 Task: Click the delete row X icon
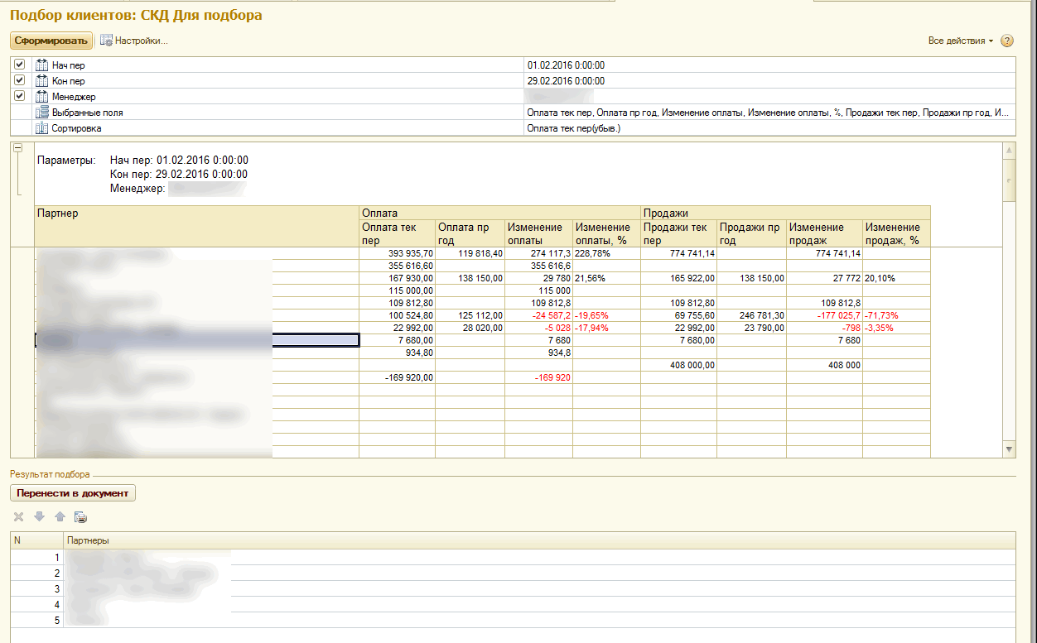(18, 517)
